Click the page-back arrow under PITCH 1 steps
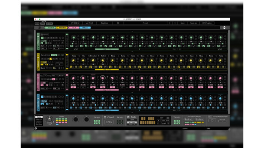The width and height of the screenshot is (264, 148). tap(139, 49)
